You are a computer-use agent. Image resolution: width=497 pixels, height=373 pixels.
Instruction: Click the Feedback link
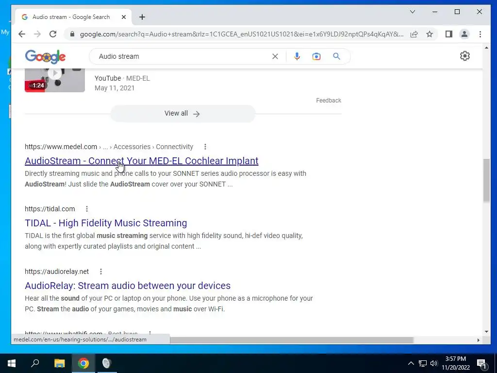(x=329, y=101)
